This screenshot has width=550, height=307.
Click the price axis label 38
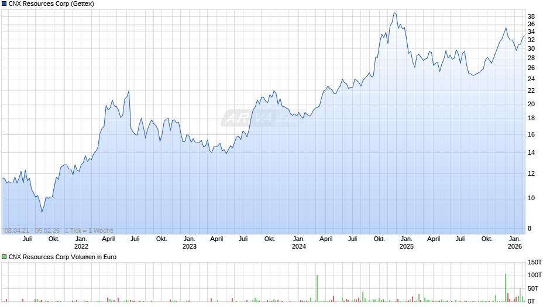click(x=531, y=16)
